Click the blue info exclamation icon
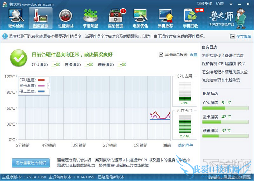 5,36
